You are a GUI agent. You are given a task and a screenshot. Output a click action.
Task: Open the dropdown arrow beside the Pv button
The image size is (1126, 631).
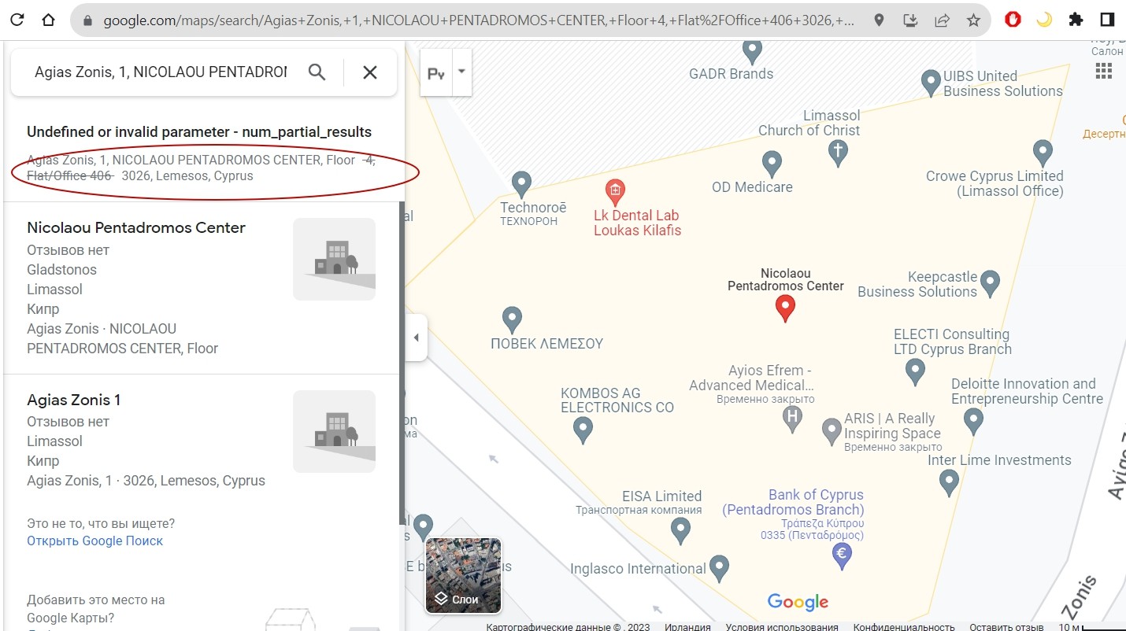click(462, 72)
